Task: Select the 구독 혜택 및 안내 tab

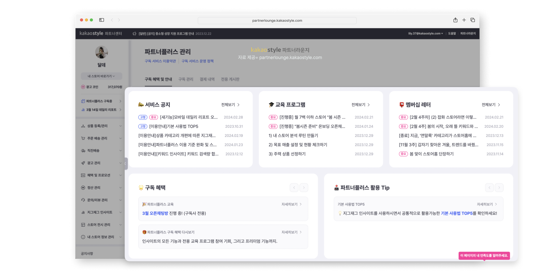Action: pyautogui.click(x=158, y=79)
